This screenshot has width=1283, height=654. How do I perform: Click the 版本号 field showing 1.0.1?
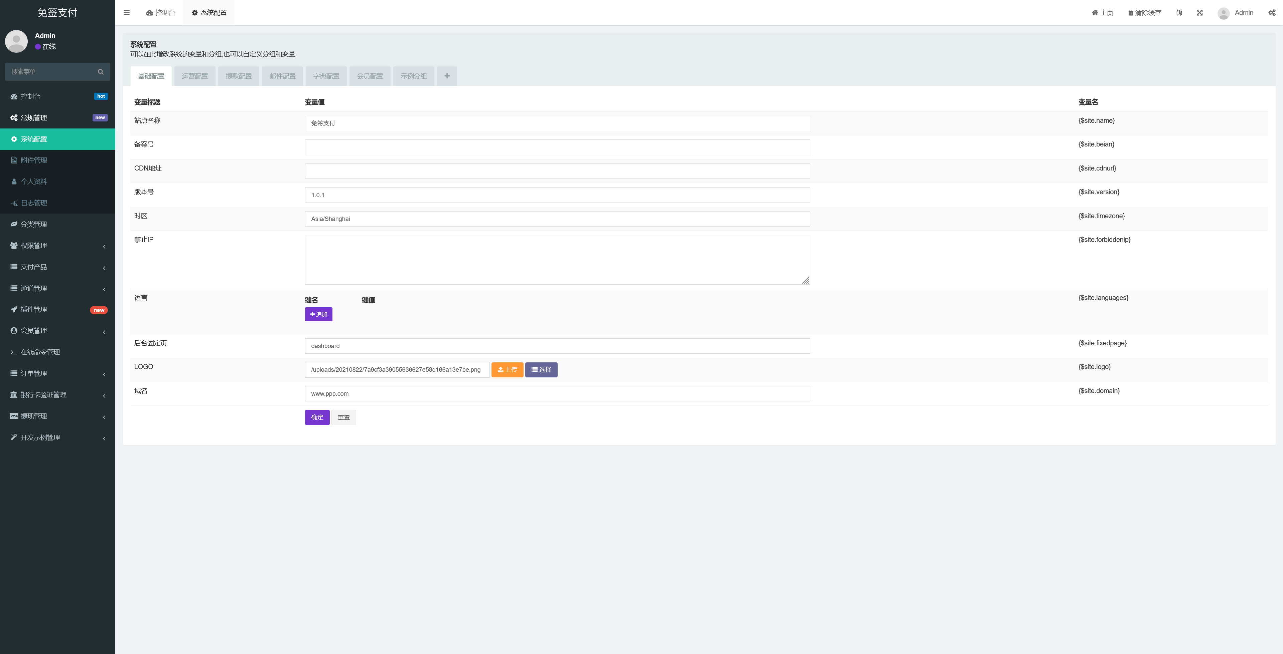[x=557, y=195]
